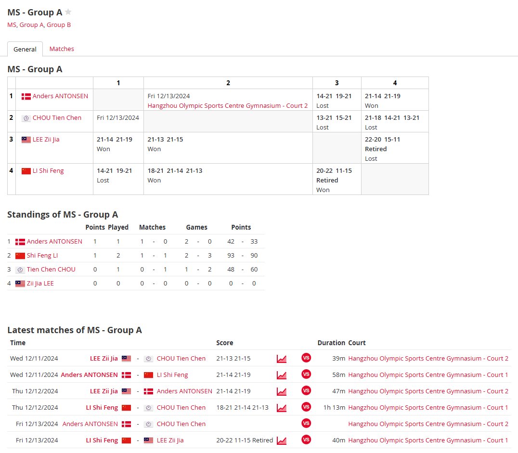Open statistics chart for ANTONSEN vs LI Shi Feng match

point(282,375)
